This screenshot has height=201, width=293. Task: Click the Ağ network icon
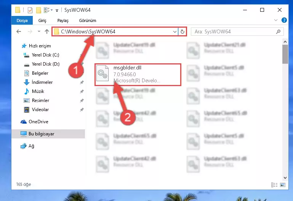pyautogui.click(x=24, y=146)
